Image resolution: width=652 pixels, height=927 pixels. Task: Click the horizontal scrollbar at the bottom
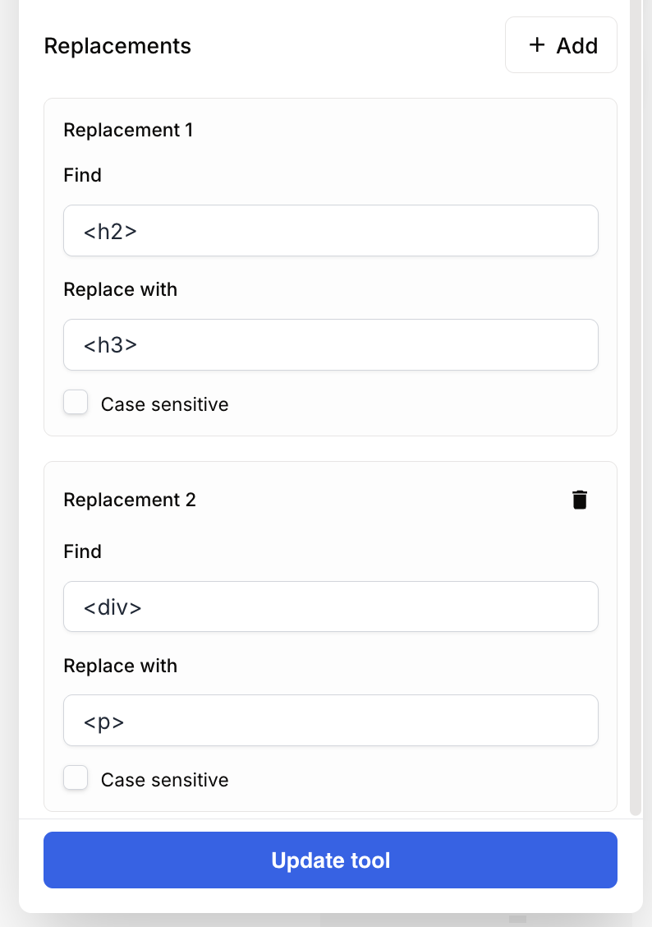coord(517,920)
